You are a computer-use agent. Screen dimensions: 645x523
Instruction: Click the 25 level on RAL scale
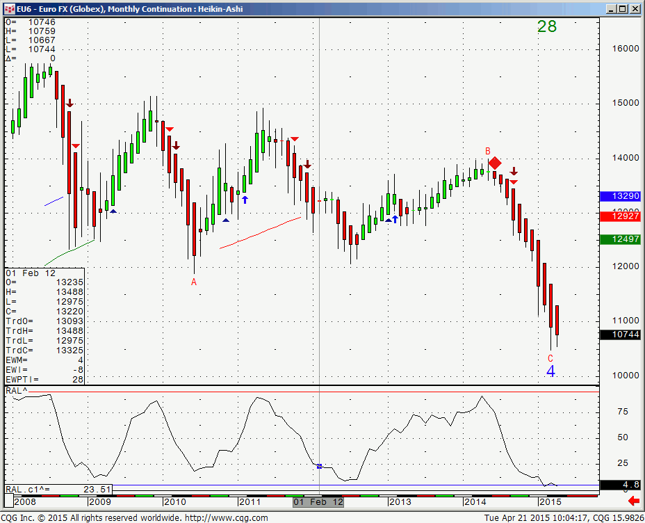point(623,463)
